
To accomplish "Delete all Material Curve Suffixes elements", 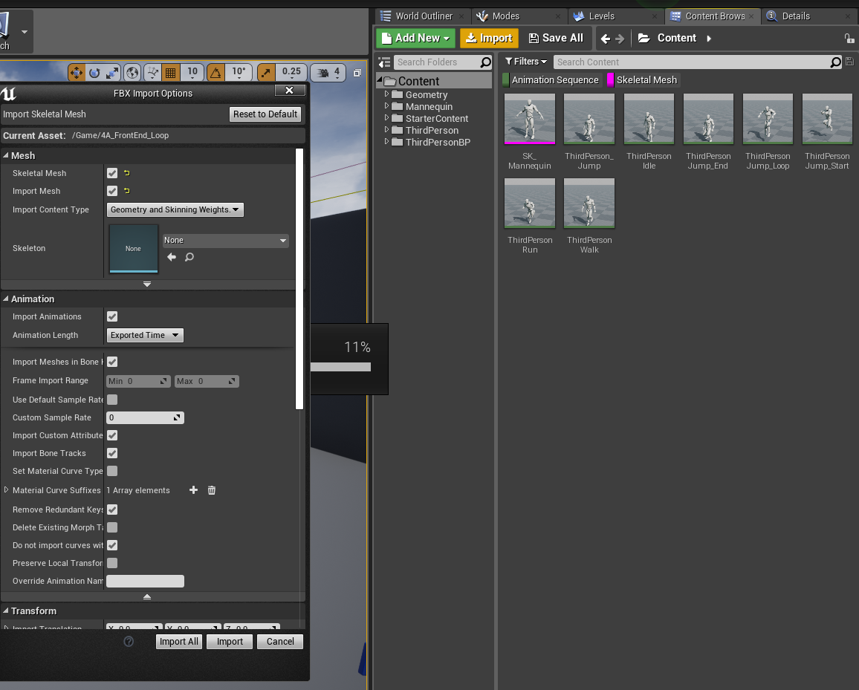I will (212, 490).
